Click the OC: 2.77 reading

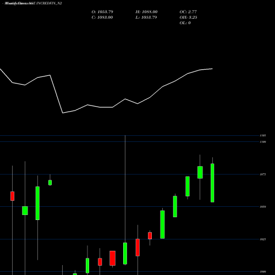tap(188, 12)
